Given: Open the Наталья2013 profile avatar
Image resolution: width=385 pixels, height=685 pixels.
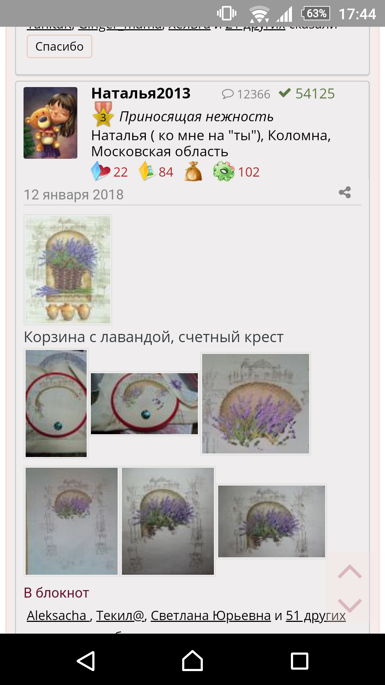Looking at the screenshot, I should (x=50, y=123).
